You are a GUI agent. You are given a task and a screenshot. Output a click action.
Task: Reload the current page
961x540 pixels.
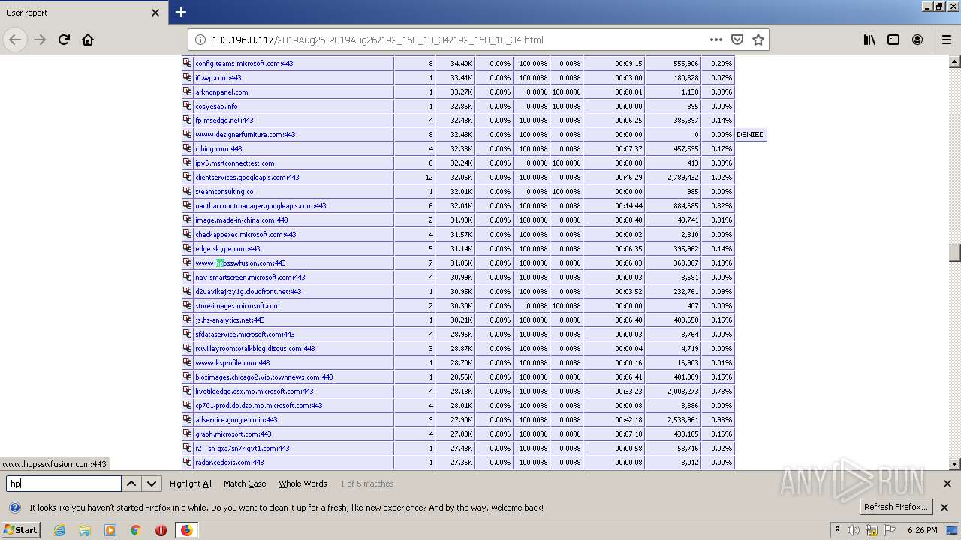(64, 40)
